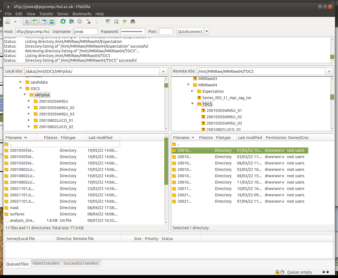Click the Refresh file lists icon

pyautogui.click(x=63, y=21)
